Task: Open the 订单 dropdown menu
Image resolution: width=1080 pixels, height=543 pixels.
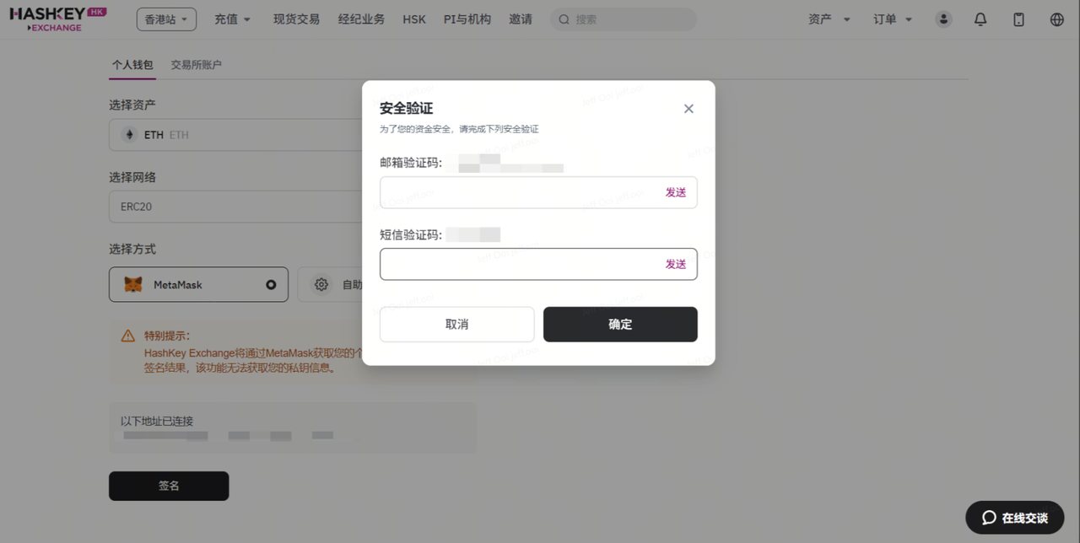Action: click(893, 19)
